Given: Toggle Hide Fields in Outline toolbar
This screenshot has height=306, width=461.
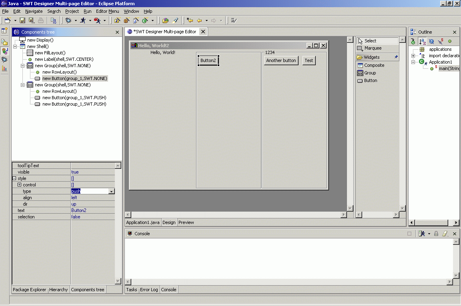Looking at the screenshot, I should (x=431, y=42).
